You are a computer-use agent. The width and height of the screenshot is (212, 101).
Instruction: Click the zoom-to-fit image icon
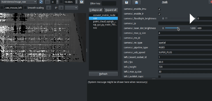[47, 2]
